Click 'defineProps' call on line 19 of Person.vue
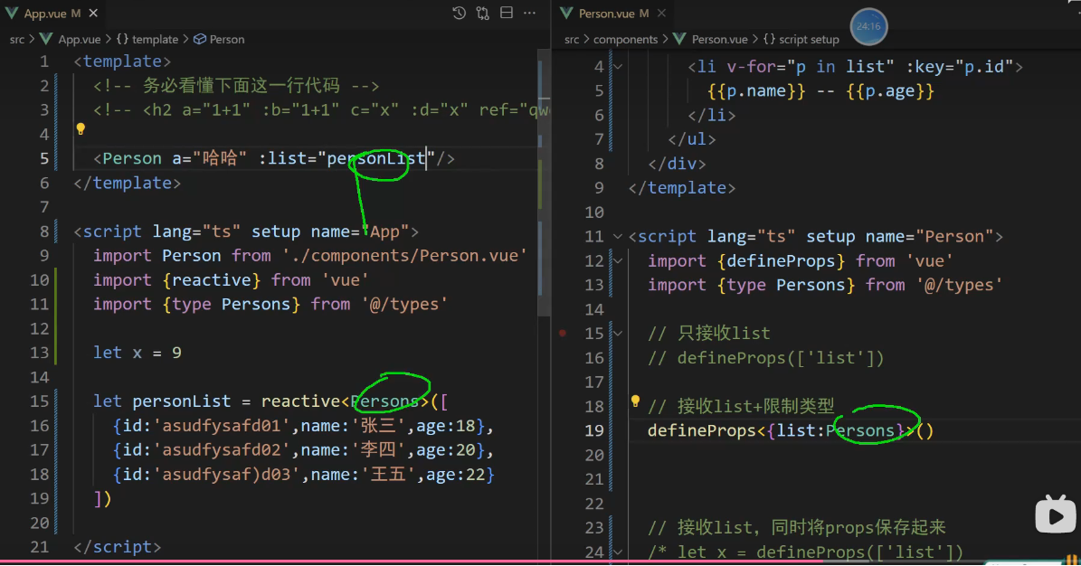Viewport: 1081px width, 566px height. point(702,431)
